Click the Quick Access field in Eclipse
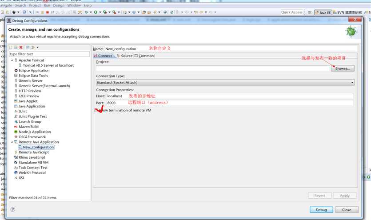 coord(292,12)
